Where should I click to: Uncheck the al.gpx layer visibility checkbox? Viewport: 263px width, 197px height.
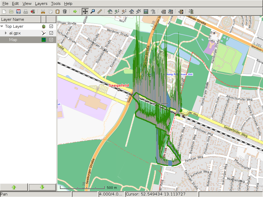(x=51, y=33)
